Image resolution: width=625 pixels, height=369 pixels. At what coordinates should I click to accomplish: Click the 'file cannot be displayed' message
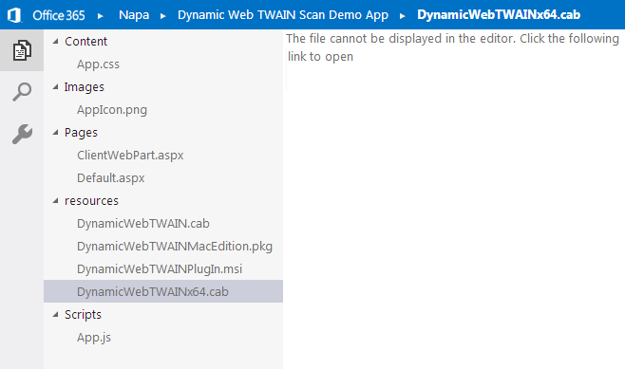point(452,47)
